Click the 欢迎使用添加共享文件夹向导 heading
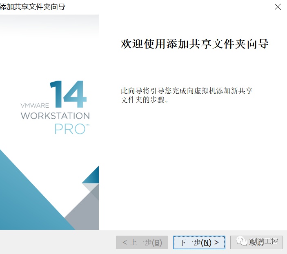Screen dimensions: 287x254 [194, 44]
